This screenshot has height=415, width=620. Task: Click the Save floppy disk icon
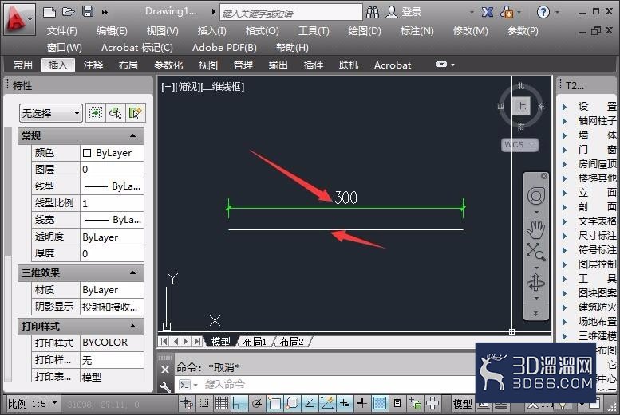88,11
